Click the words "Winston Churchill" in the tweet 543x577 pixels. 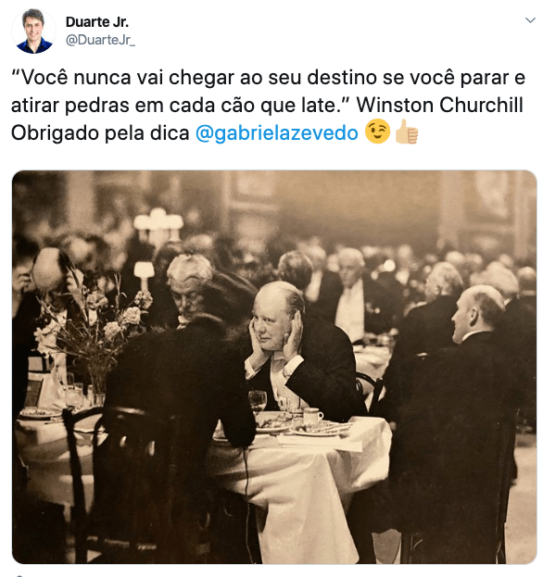coord(439,106)
